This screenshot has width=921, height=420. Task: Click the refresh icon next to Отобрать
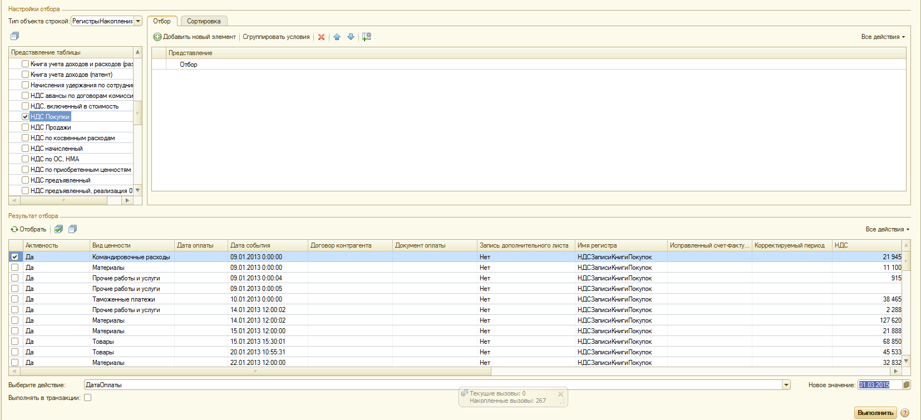pyautogui.click(x=14, y=229)
